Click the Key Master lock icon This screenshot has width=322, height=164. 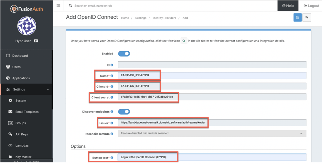pyautogui.click(x=10, y=156)
